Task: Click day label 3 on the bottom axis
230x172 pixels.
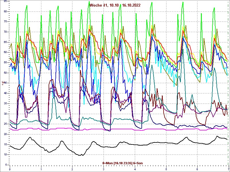Action: [x=103, y=169]
